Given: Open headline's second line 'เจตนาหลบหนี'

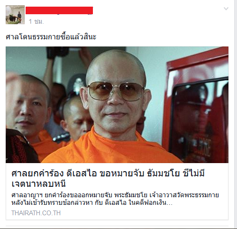Looking at the screenshot, I should click(39, 184).
